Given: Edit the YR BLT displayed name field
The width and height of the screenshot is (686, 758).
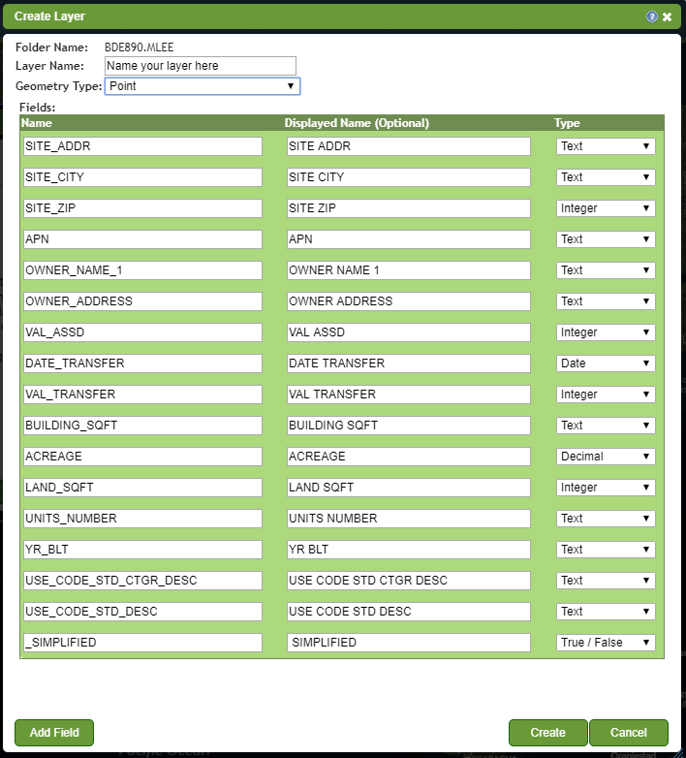Looking at the screenshot, I should click(x=408, y=550).
